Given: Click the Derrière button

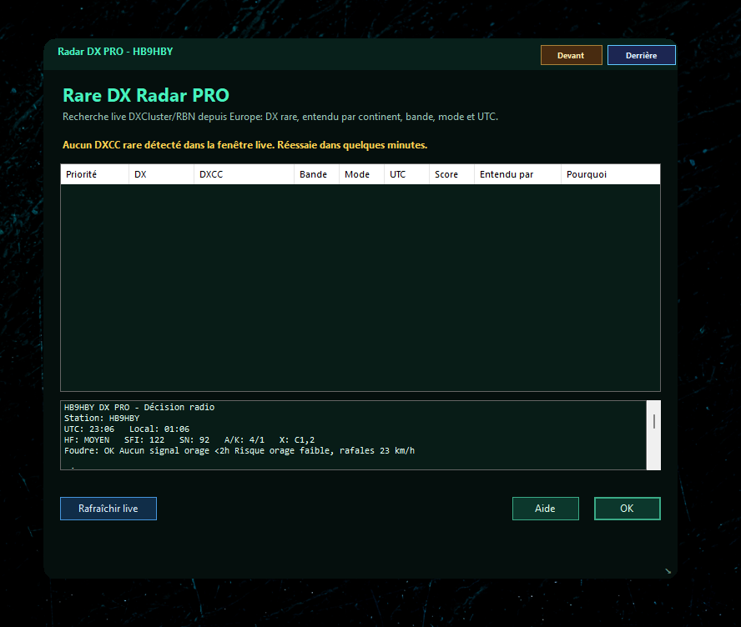Looking at the screenshot, I should click(x=642, y=55).
